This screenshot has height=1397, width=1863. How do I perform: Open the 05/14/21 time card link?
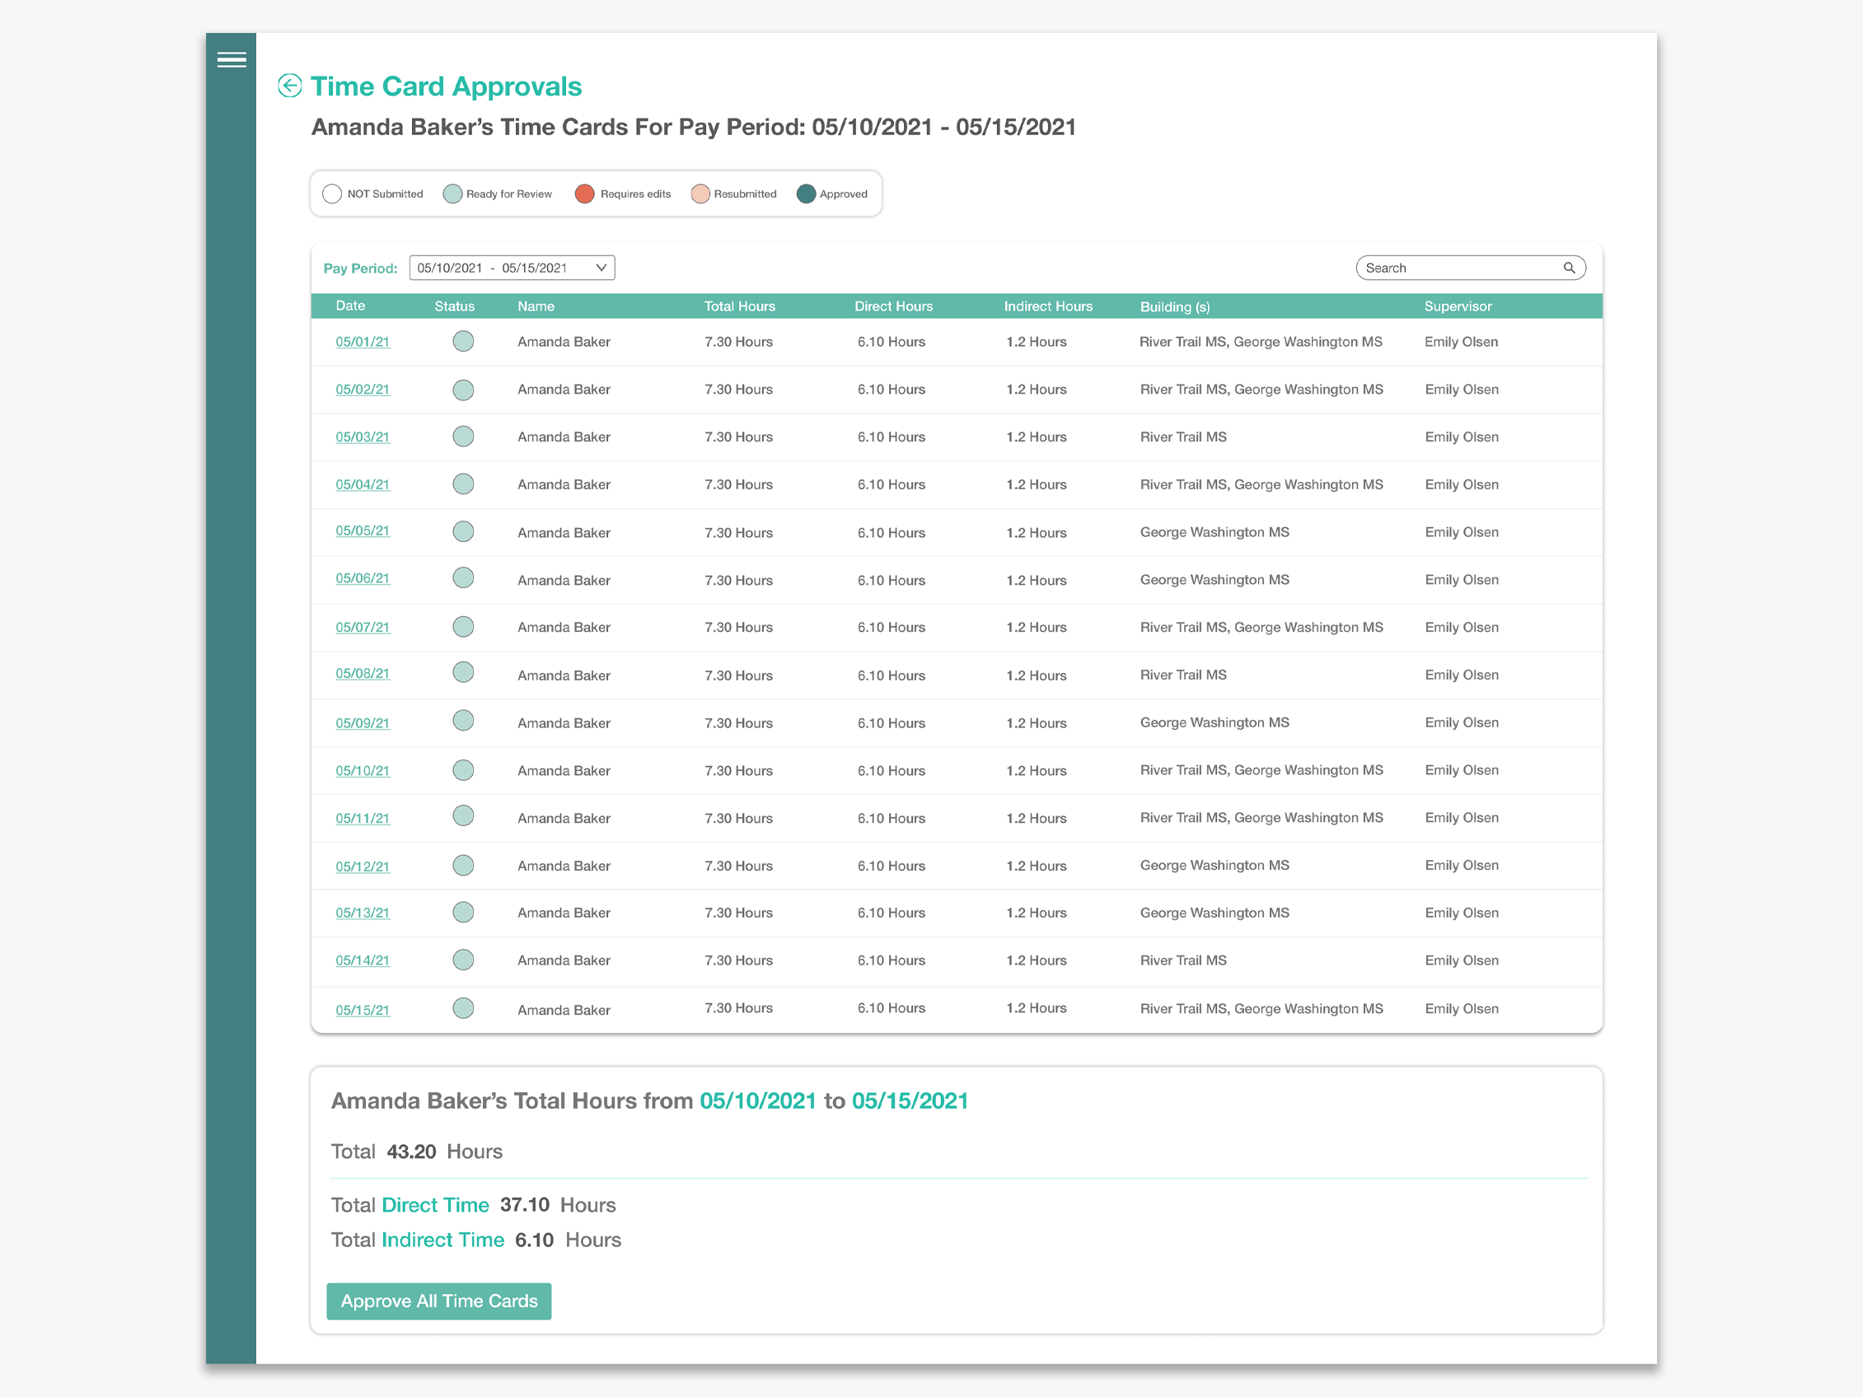363,960
